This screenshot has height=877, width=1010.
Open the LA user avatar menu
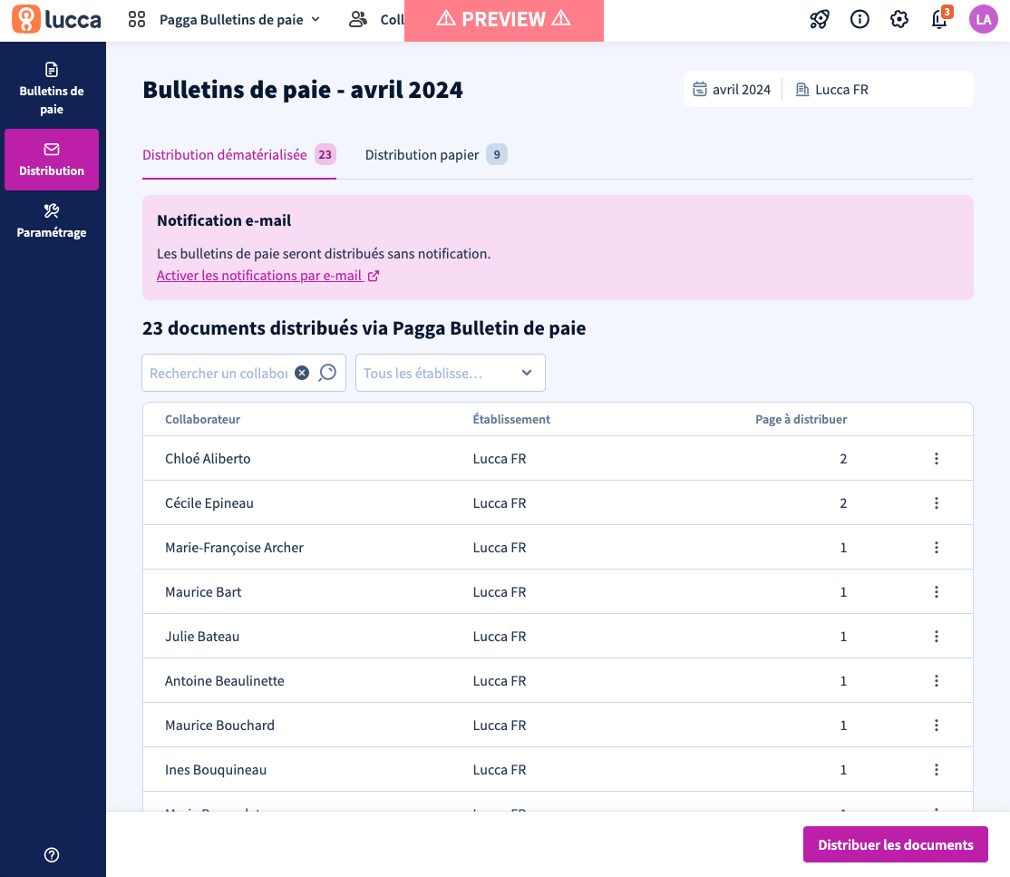[x=983, y=19]
